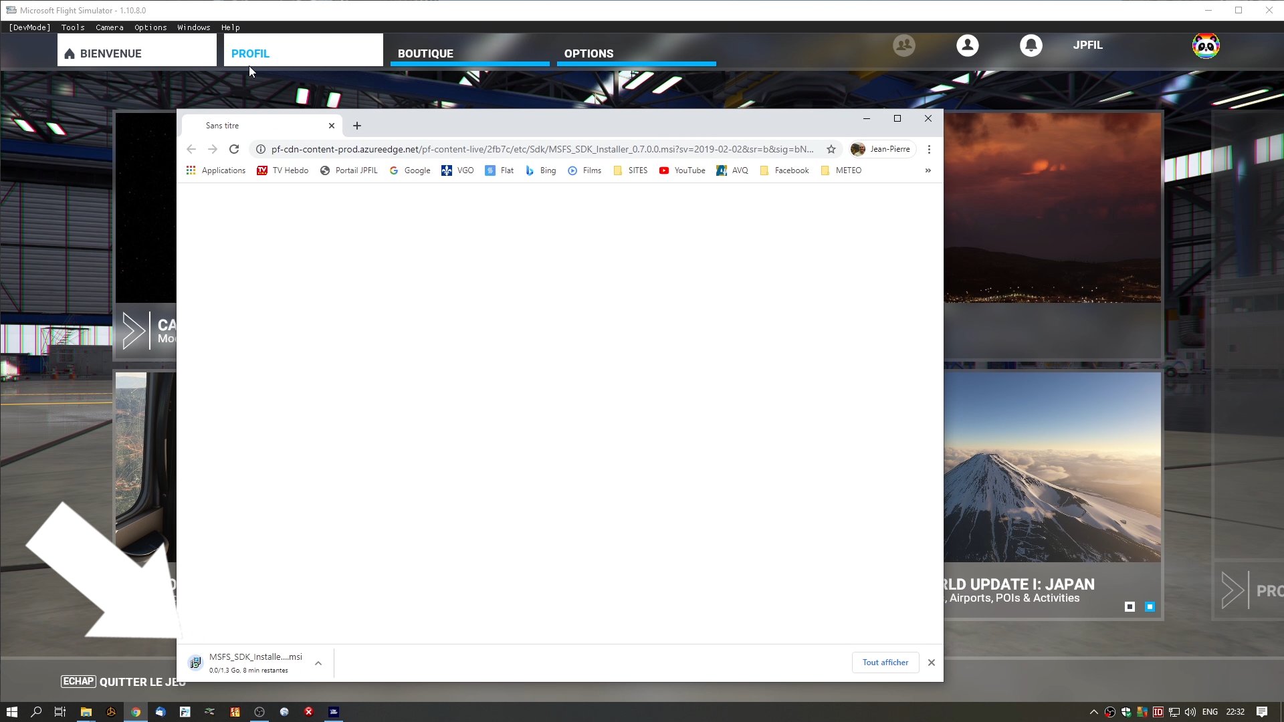Click the Jean-Pierre profile button
The width and height of the screenshot is (1284, 722).
coord(882,149)
